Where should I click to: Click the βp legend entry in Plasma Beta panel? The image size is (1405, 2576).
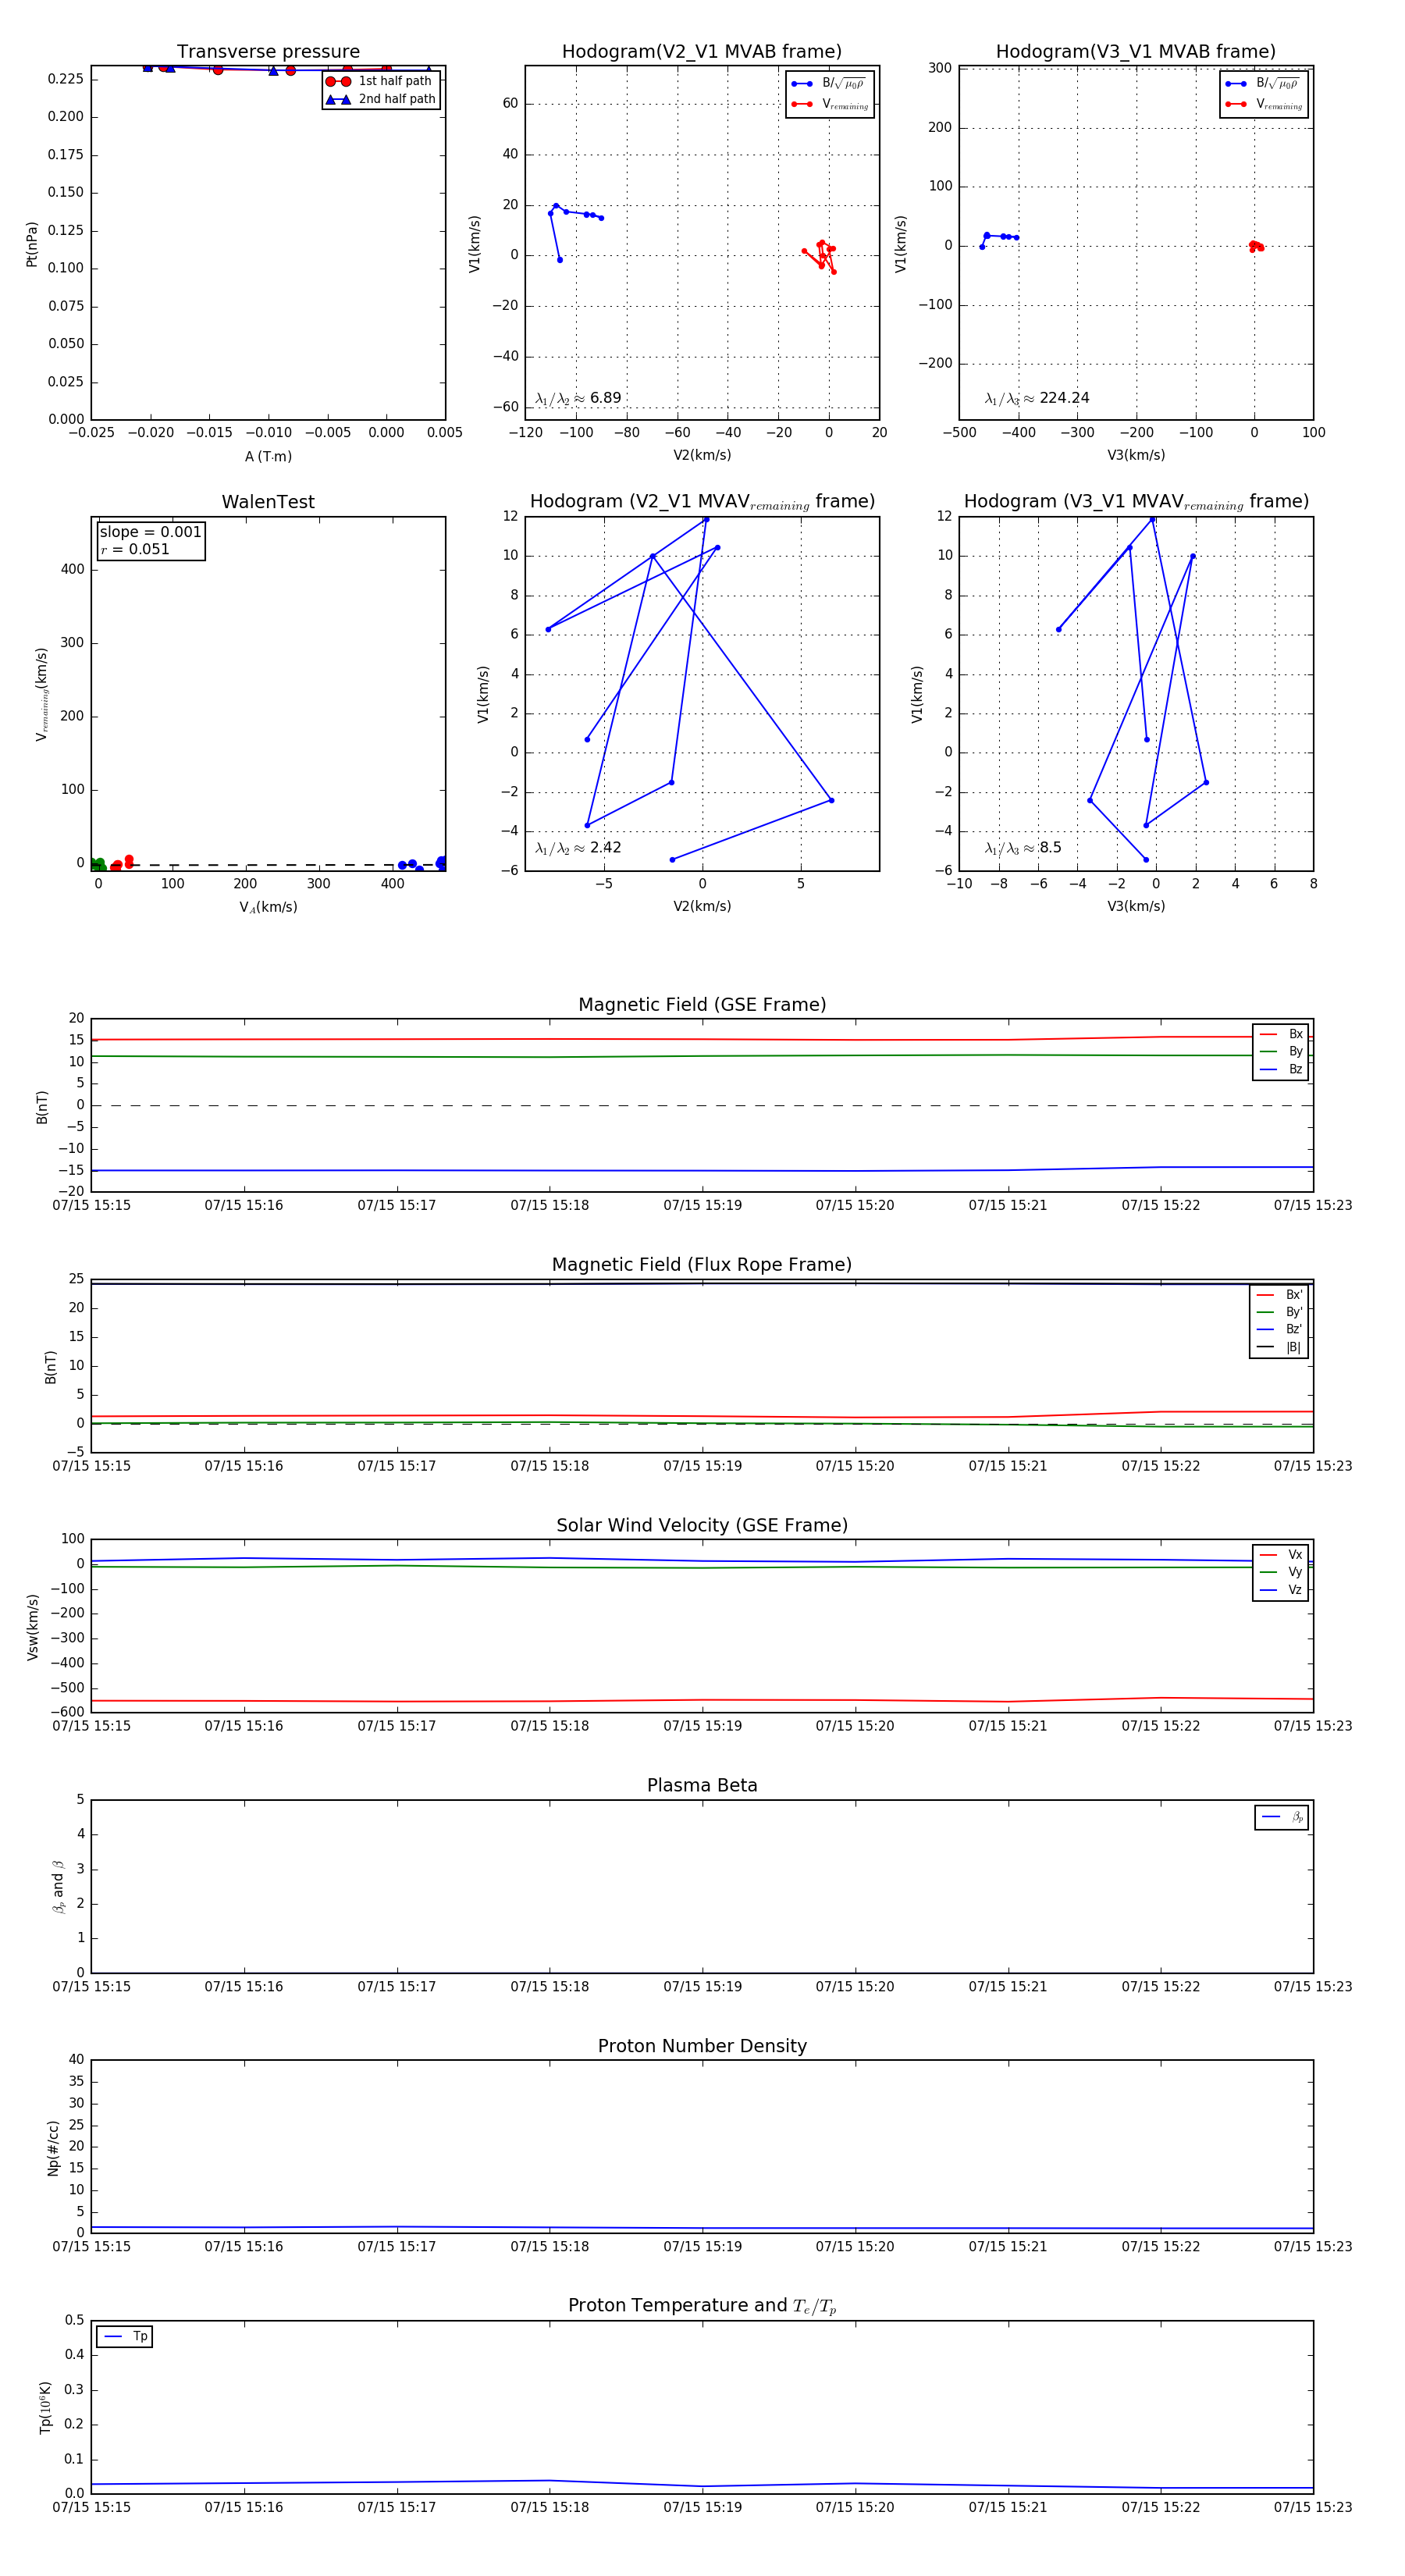coord(1282,1817)
